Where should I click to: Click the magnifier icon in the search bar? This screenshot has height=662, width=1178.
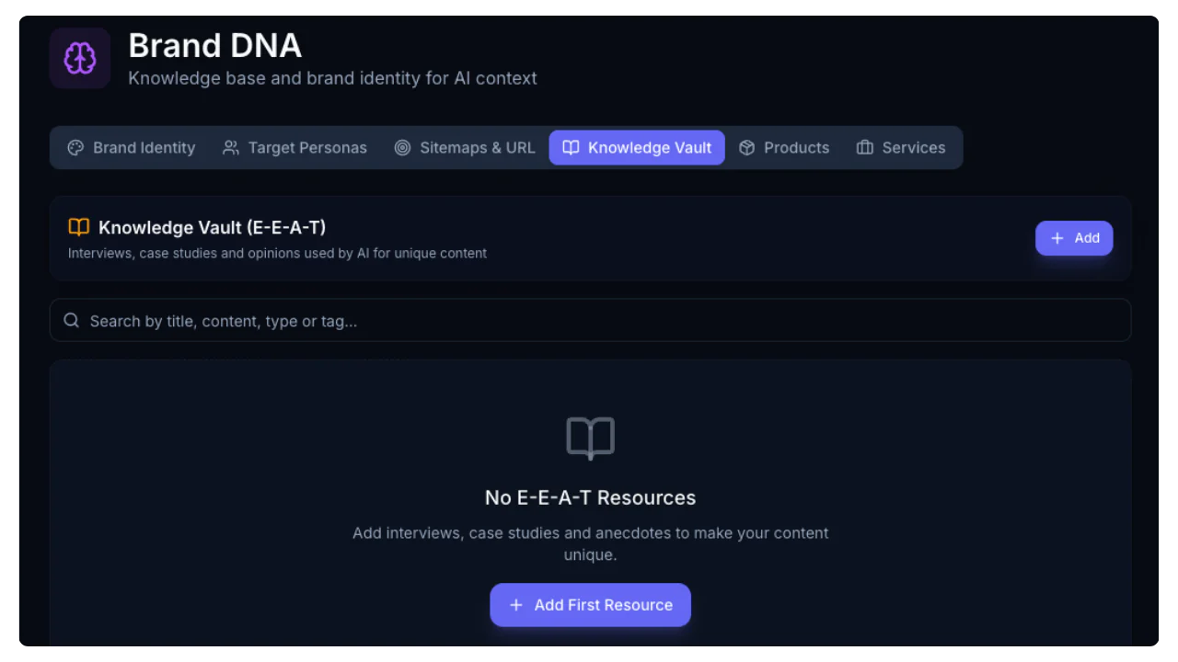click(71, 321)
